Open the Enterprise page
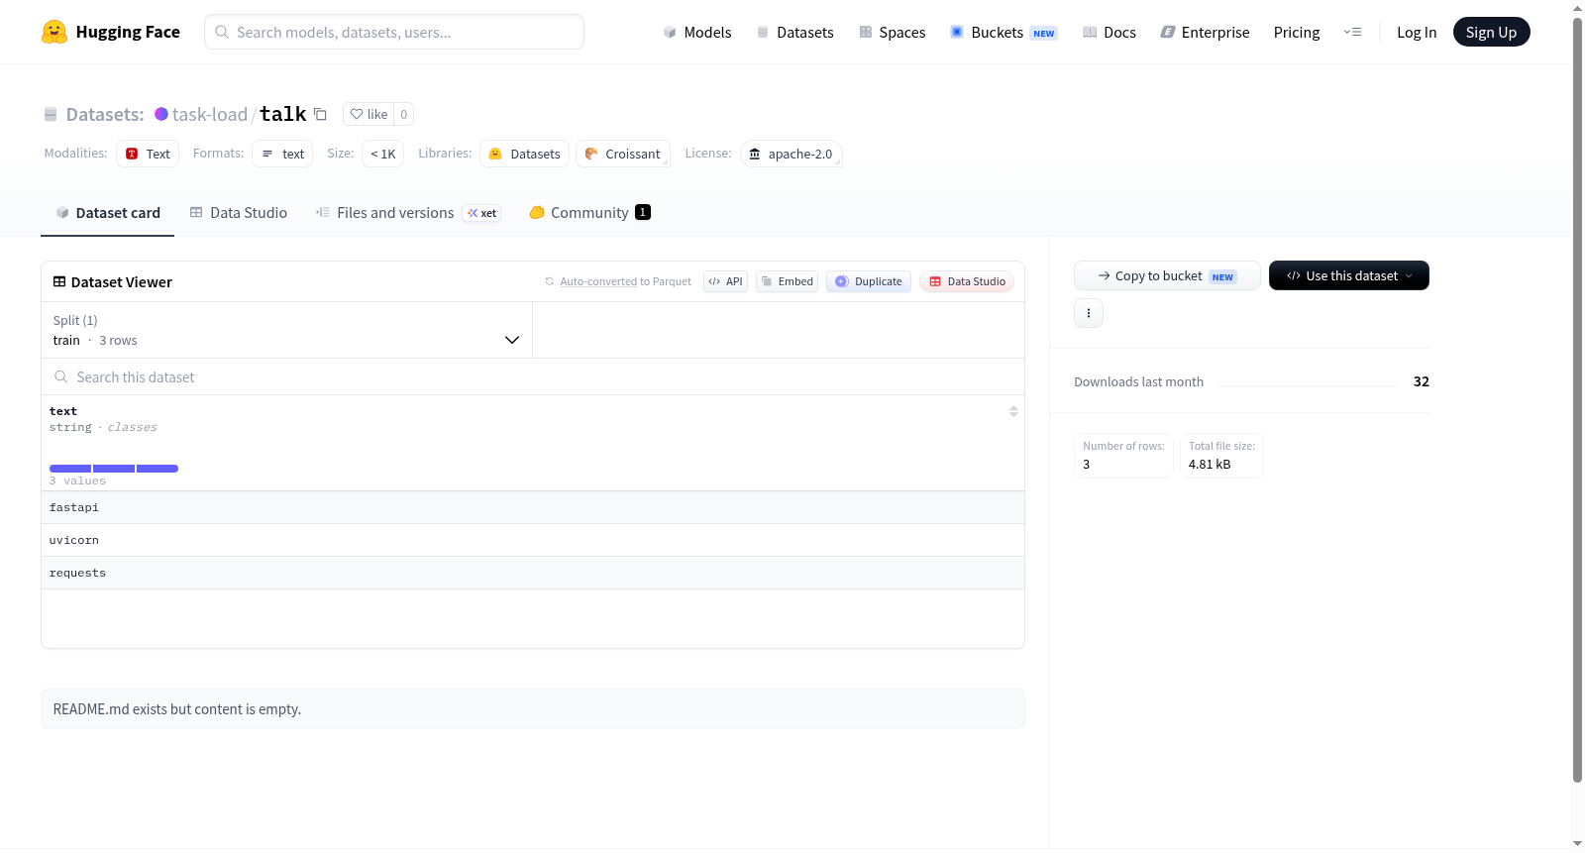 point(1205,32)
